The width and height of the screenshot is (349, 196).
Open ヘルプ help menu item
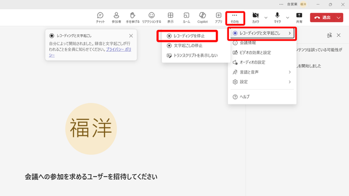pyautogui.click(x=262, y=97)
